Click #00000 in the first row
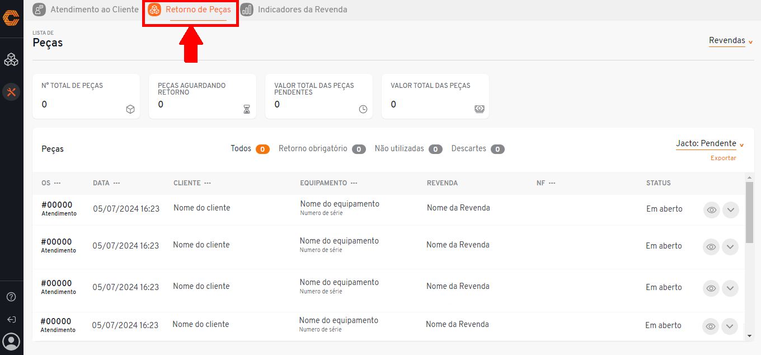This screenshot has height=355, width=761. point(57,205)
